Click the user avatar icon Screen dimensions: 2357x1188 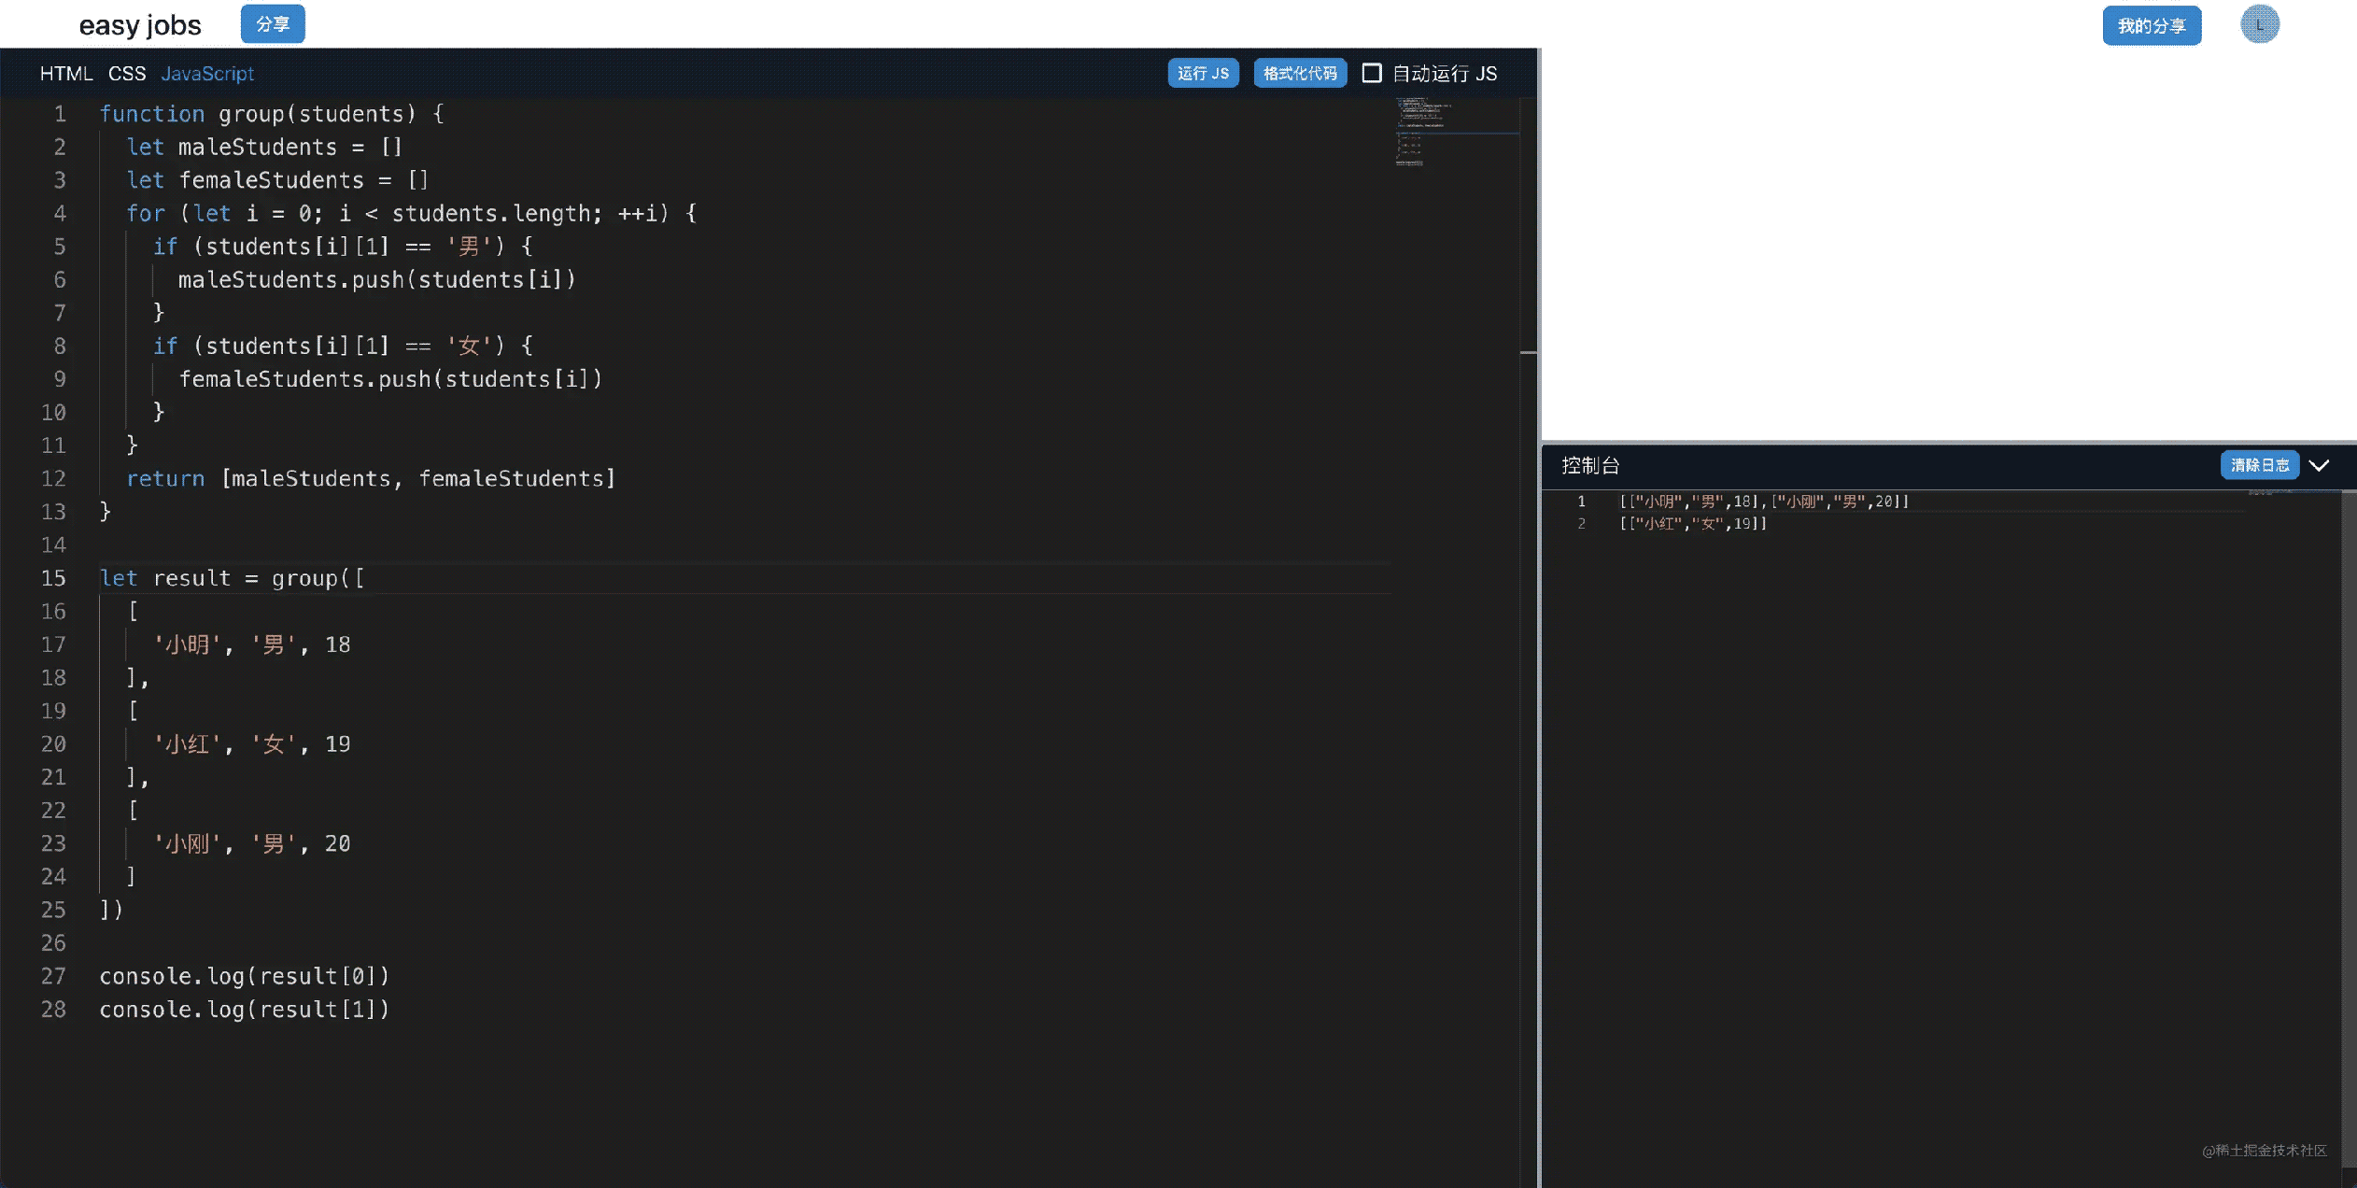2259,24
